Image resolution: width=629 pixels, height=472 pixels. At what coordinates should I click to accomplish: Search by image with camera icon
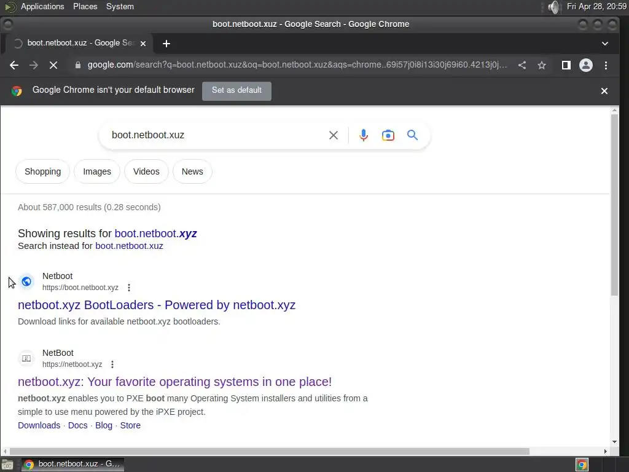click(388, 135)
